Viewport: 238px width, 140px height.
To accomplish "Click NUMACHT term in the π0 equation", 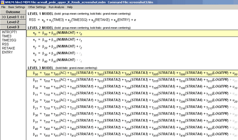I will click(66, 33).
